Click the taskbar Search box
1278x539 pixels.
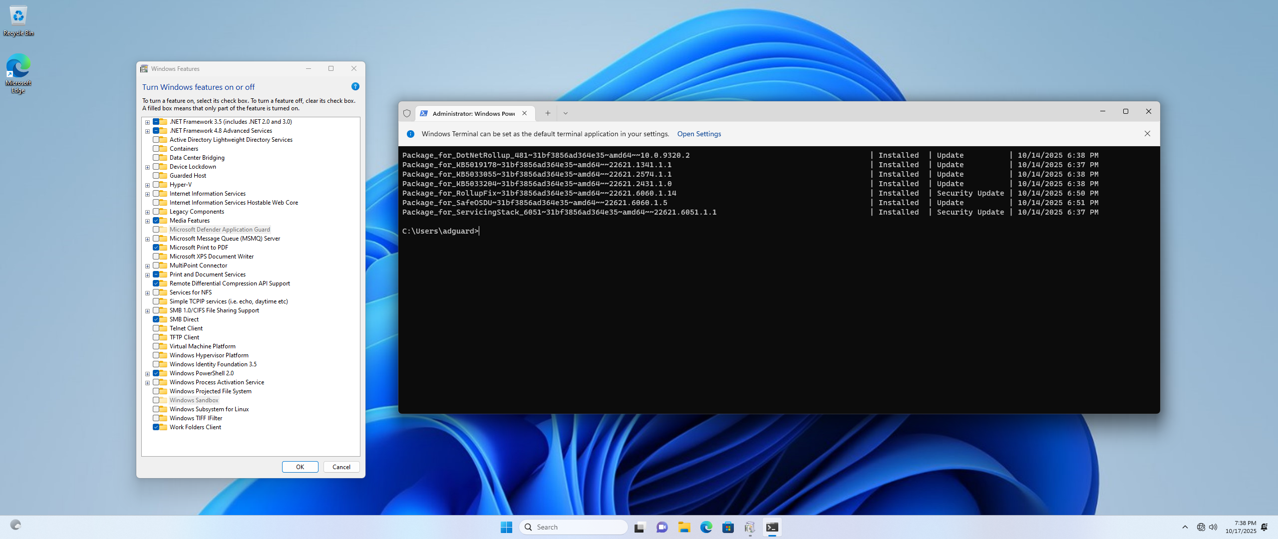point(574,527)
